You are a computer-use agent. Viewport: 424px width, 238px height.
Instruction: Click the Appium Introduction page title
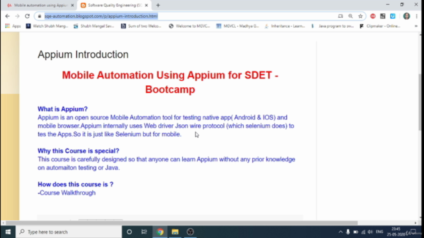coord(83,54)
